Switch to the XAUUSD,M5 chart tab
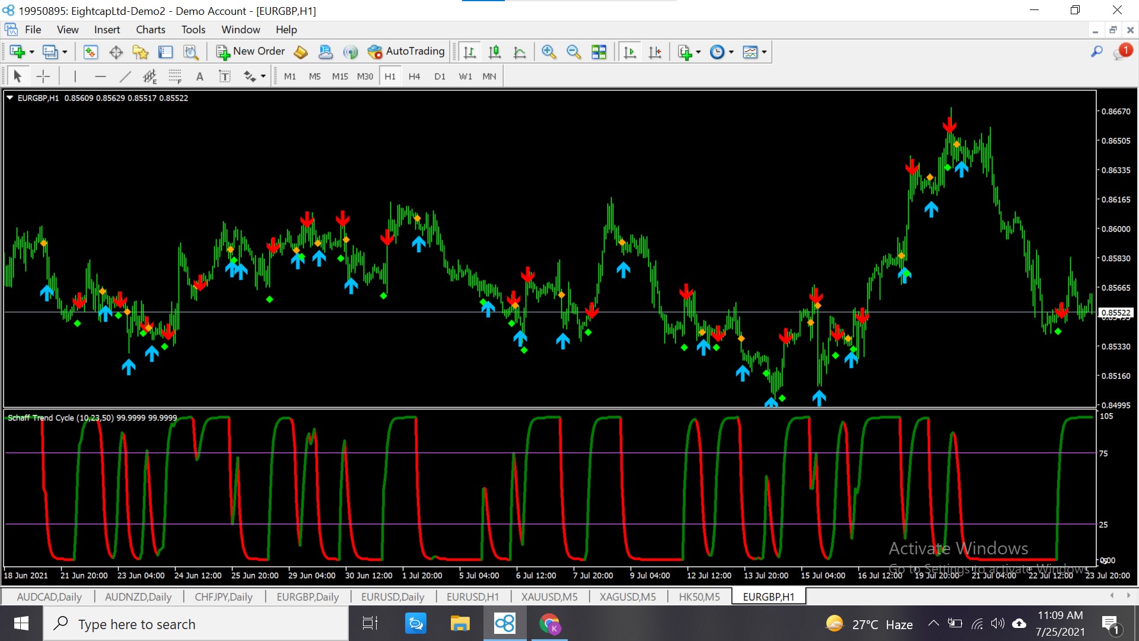 coord(549,596)
